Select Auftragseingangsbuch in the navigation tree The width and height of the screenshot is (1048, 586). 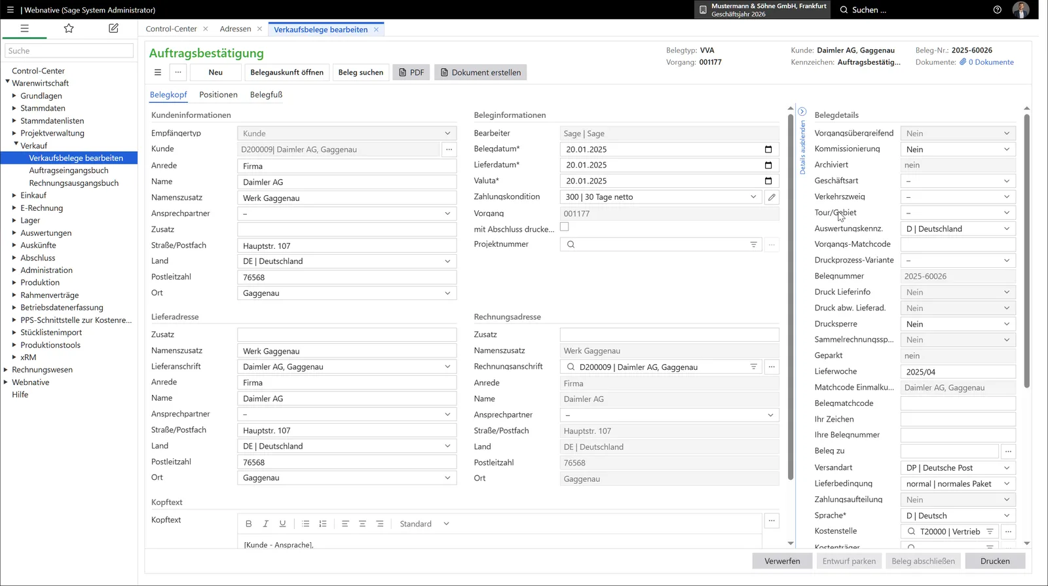point(69,170)
